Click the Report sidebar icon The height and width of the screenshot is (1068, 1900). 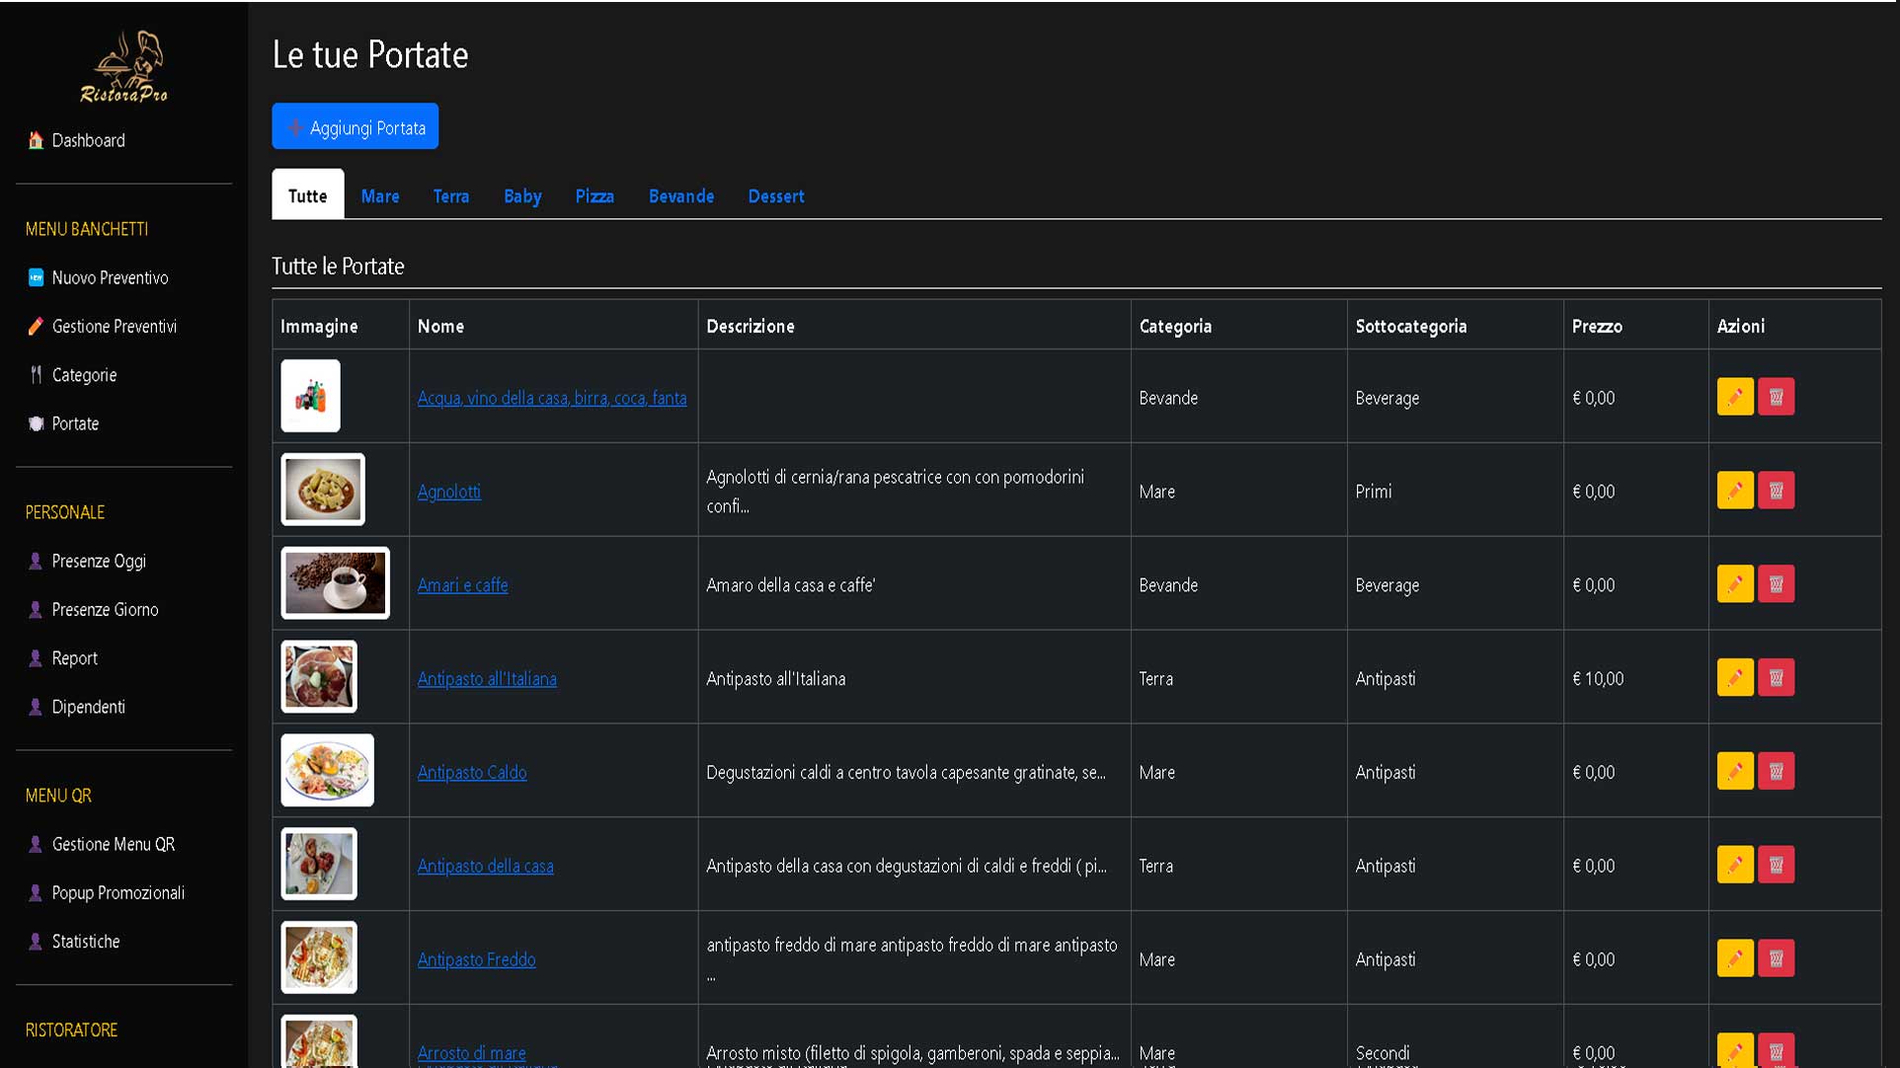click(36, 658)
